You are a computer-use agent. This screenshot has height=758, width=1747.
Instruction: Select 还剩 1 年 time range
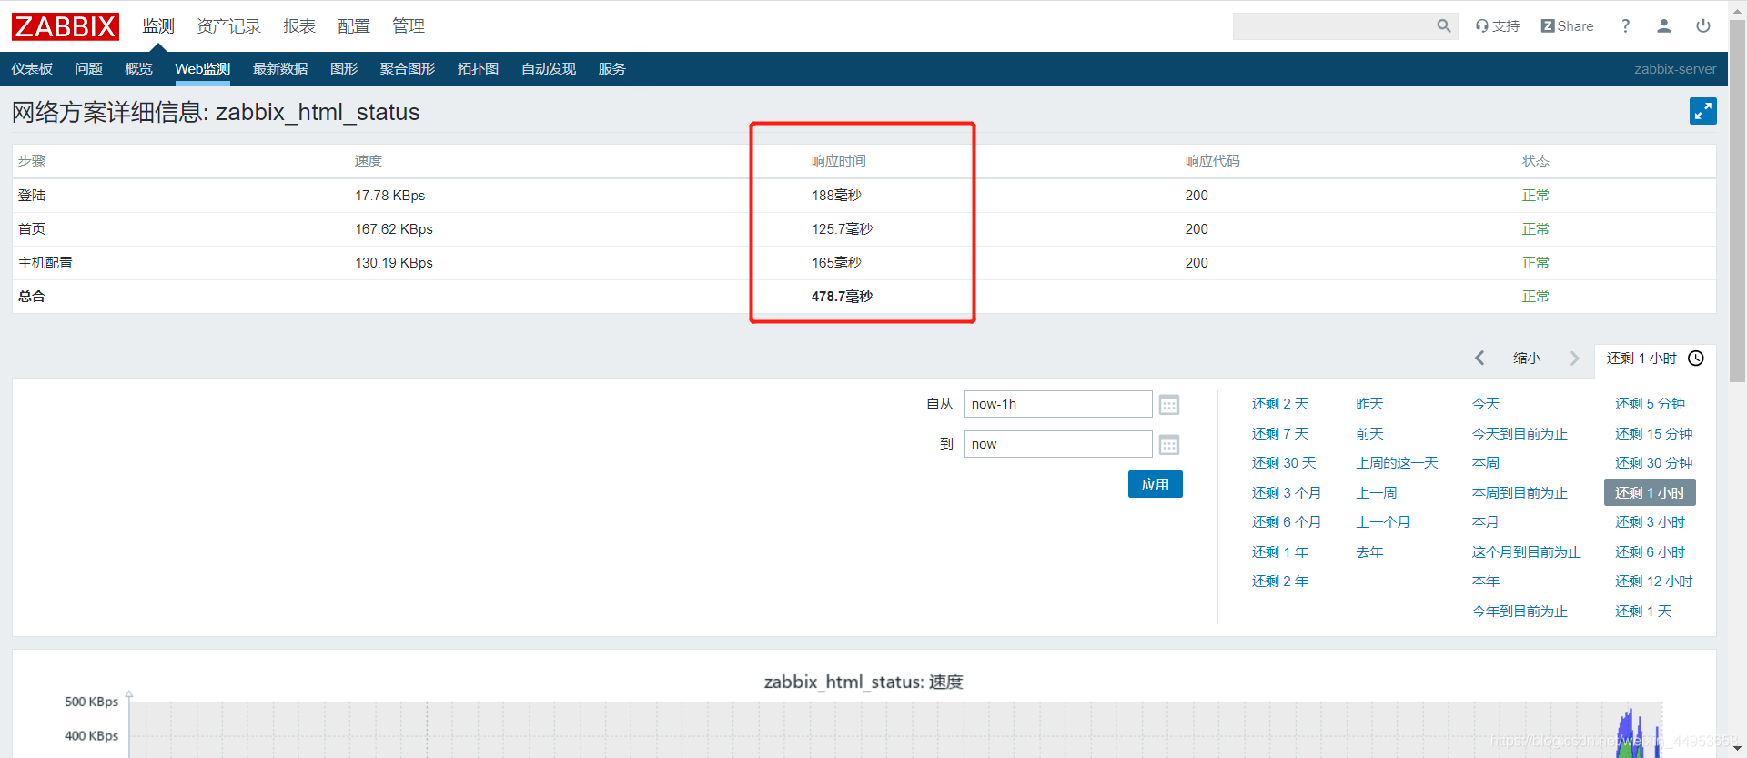click(1280, 552)
